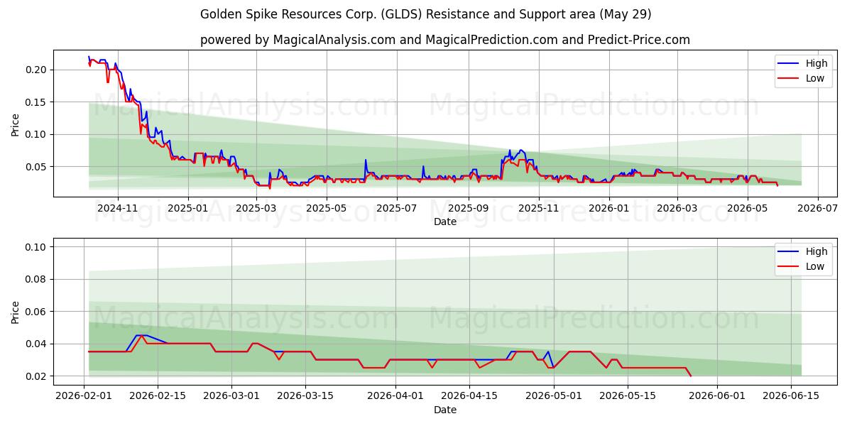
Task: Click the '2026-05-15' date label
Action: [x=628, y=397]
